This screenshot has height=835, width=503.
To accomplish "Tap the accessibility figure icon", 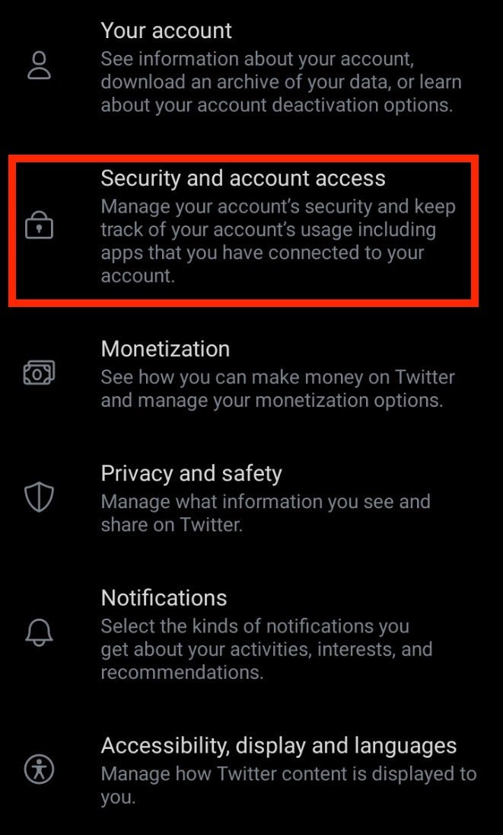I will (x=40, y=770).
